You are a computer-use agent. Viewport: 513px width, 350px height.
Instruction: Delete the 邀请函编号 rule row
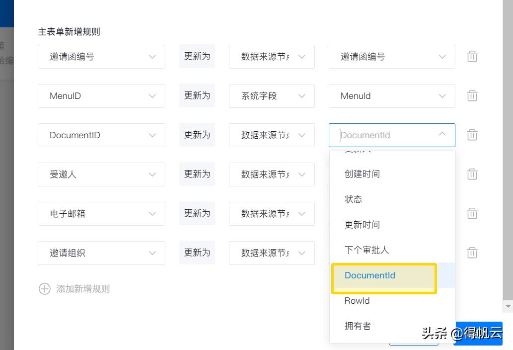pyautogui.click(x=472, y=56)
